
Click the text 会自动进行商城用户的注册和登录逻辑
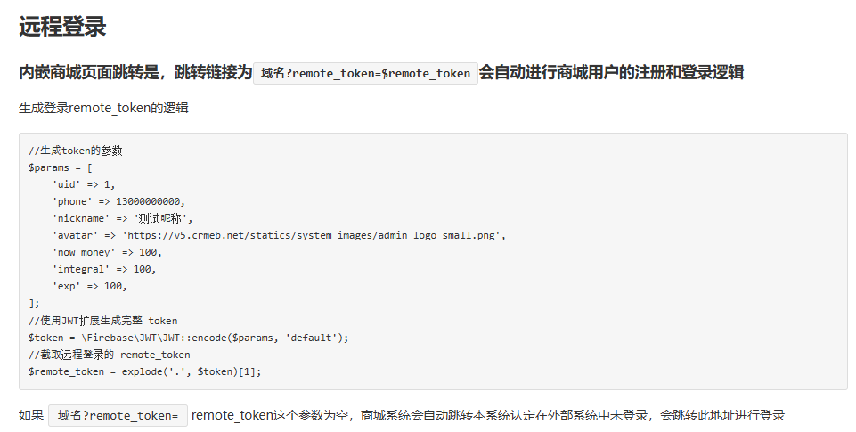(x=611, y=73)
